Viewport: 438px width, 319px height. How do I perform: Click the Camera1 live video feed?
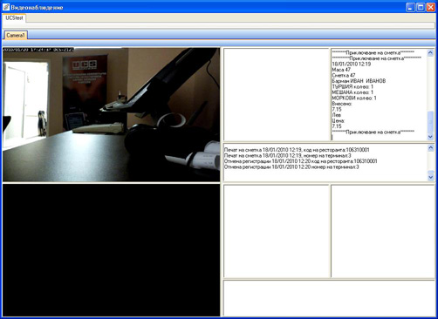[x=112, y=115]
